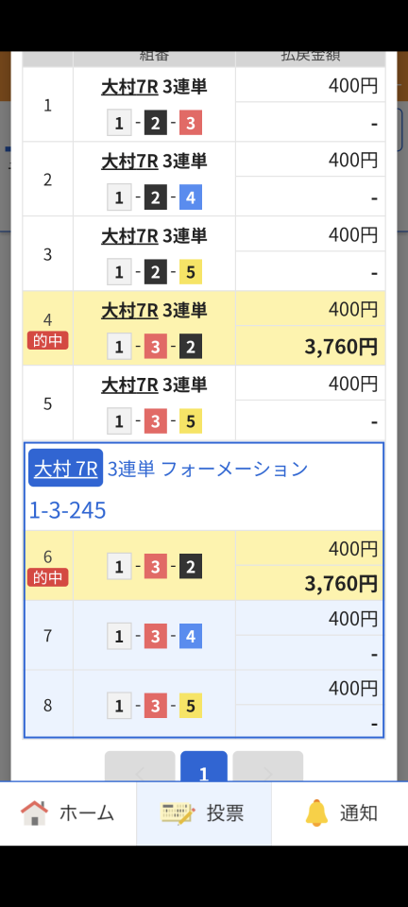Image resolution: width=408 pixels, height=907 pixels.
Task: Tap the voting ticket icon
Action: tap(178, 813)
